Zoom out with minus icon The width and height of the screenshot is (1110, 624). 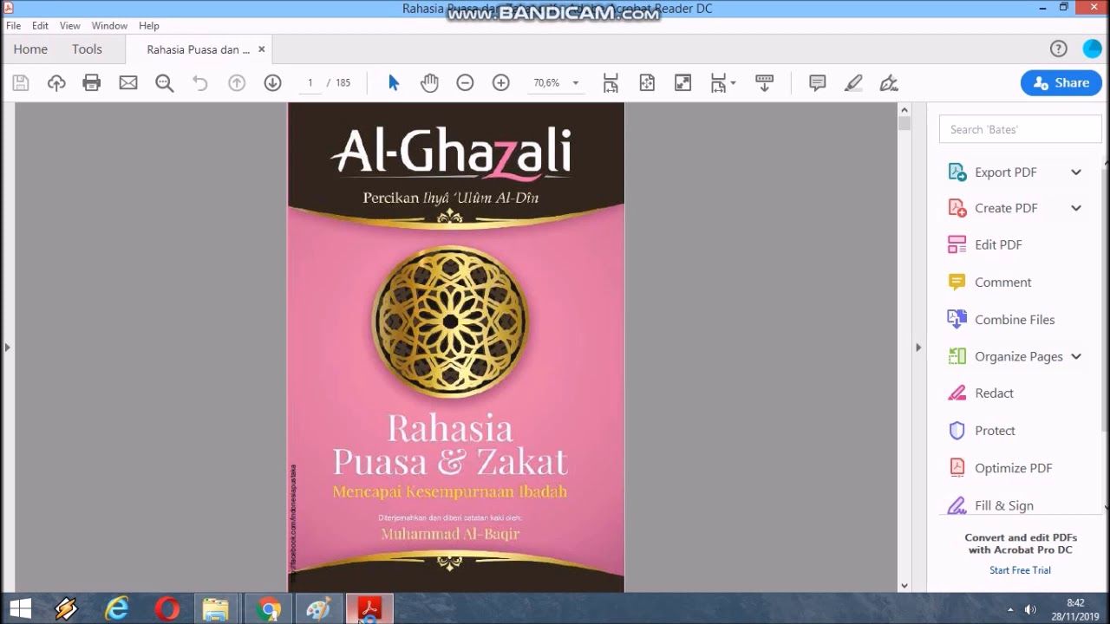click(x=465, y=83)
